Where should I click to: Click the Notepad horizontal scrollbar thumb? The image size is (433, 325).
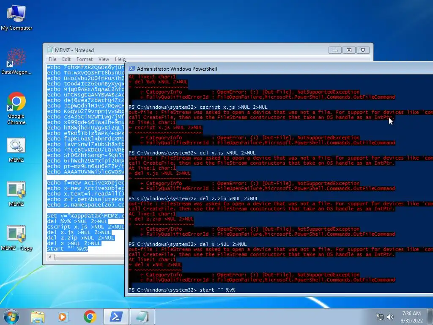[x=89, y=257]
